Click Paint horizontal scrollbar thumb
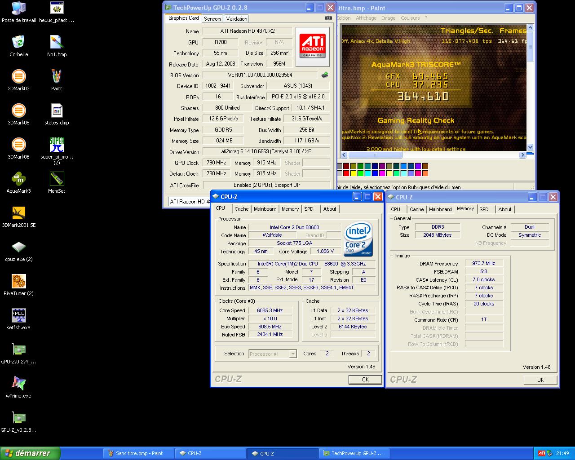575x460 pixels. click(376, 155)
